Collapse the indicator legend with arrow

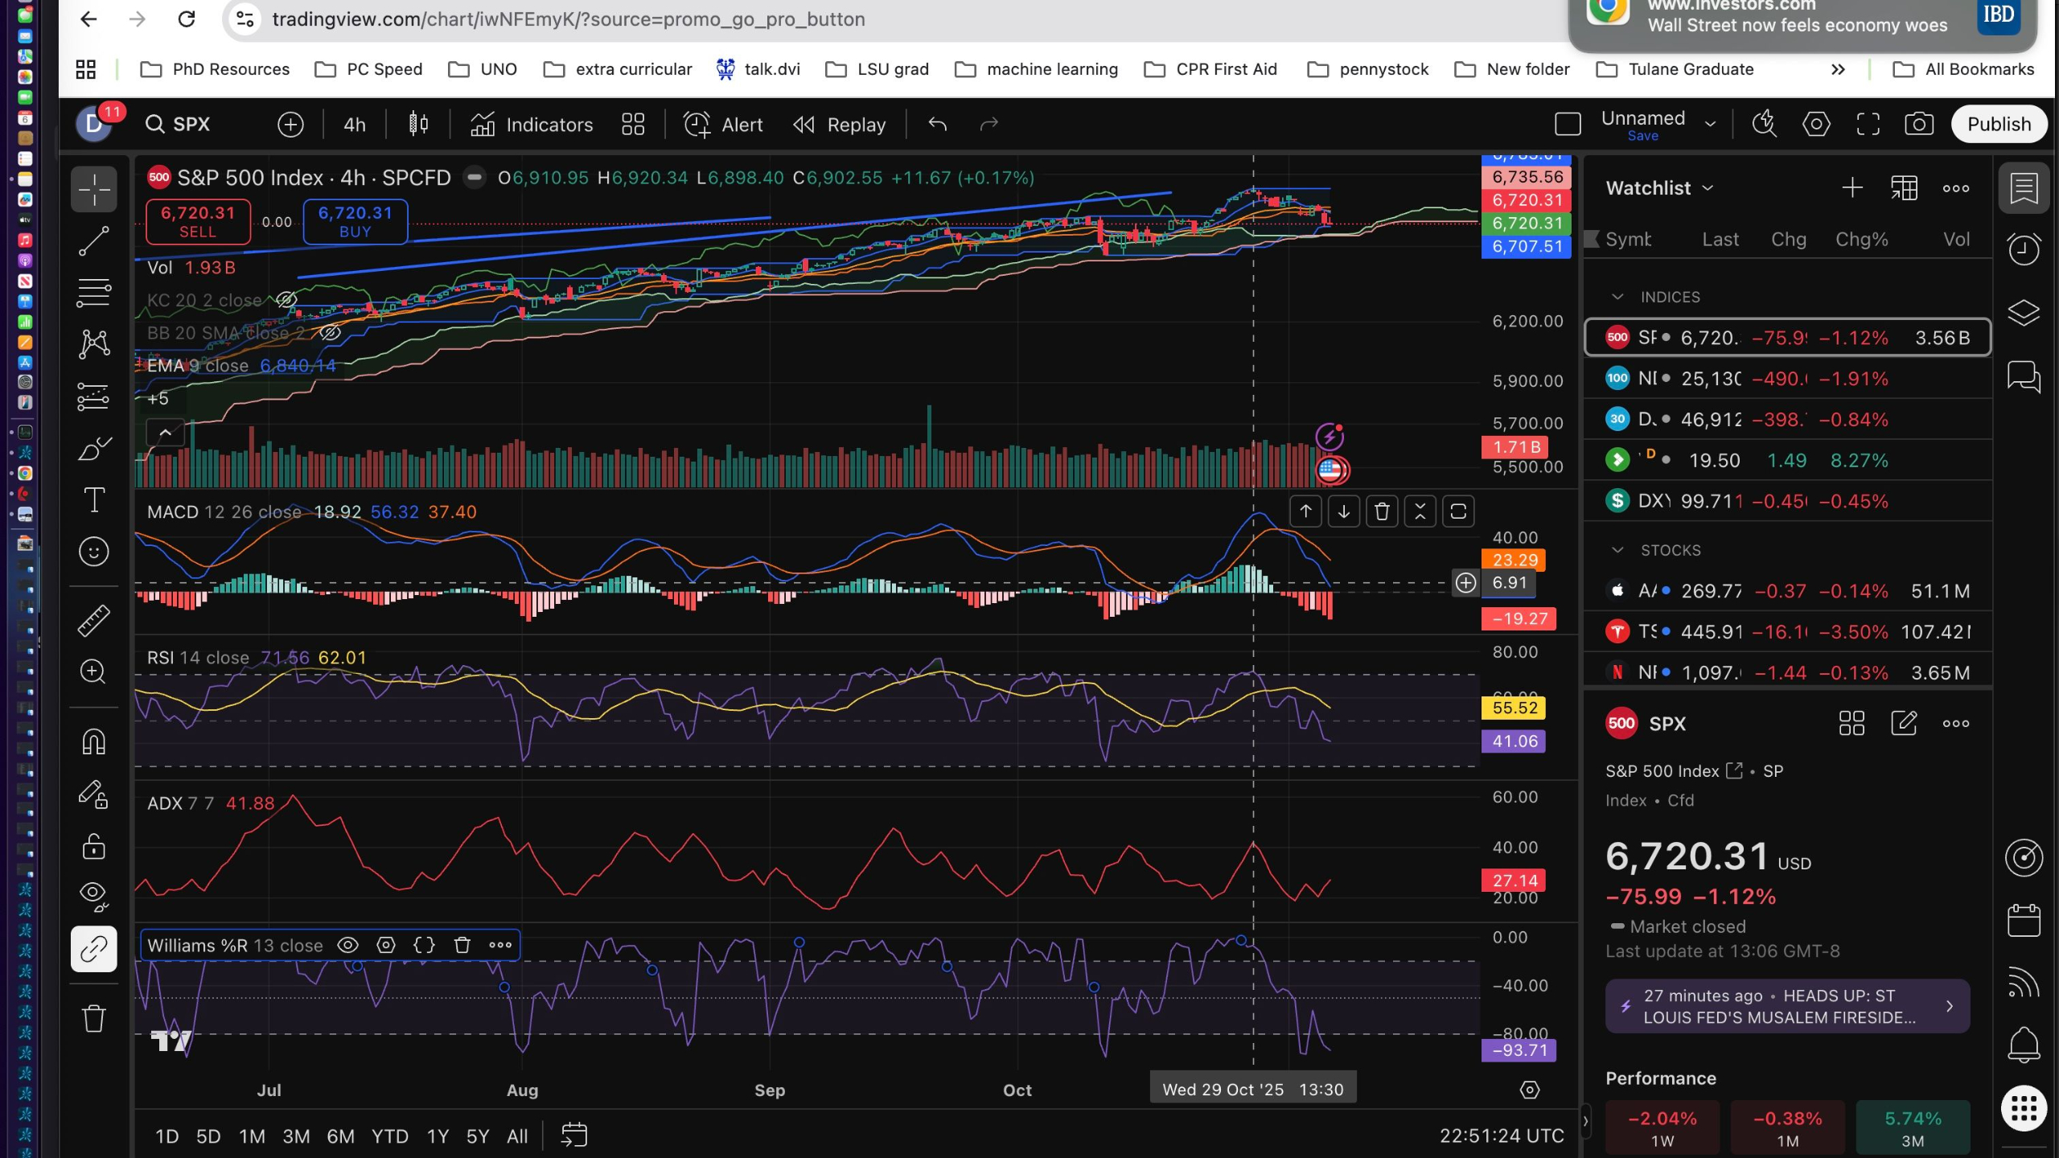pos(165,433)
